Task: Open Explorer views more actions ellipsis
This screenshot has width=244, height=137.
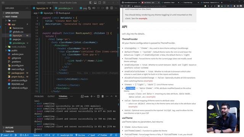Action: (27, 8)
